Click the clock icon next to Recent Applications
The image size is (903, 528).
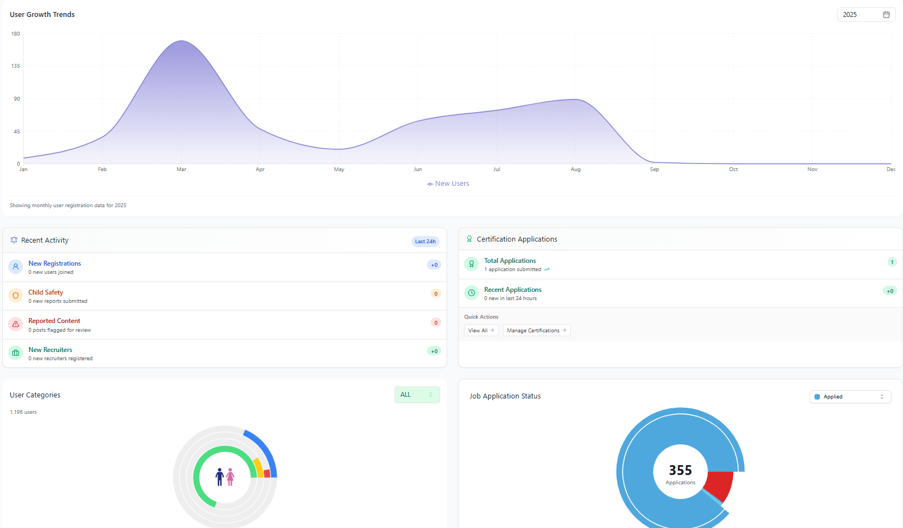(471, 292)
